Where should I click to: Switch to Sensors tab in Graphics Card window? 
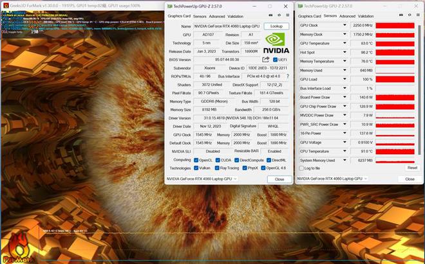click(200, 16)
